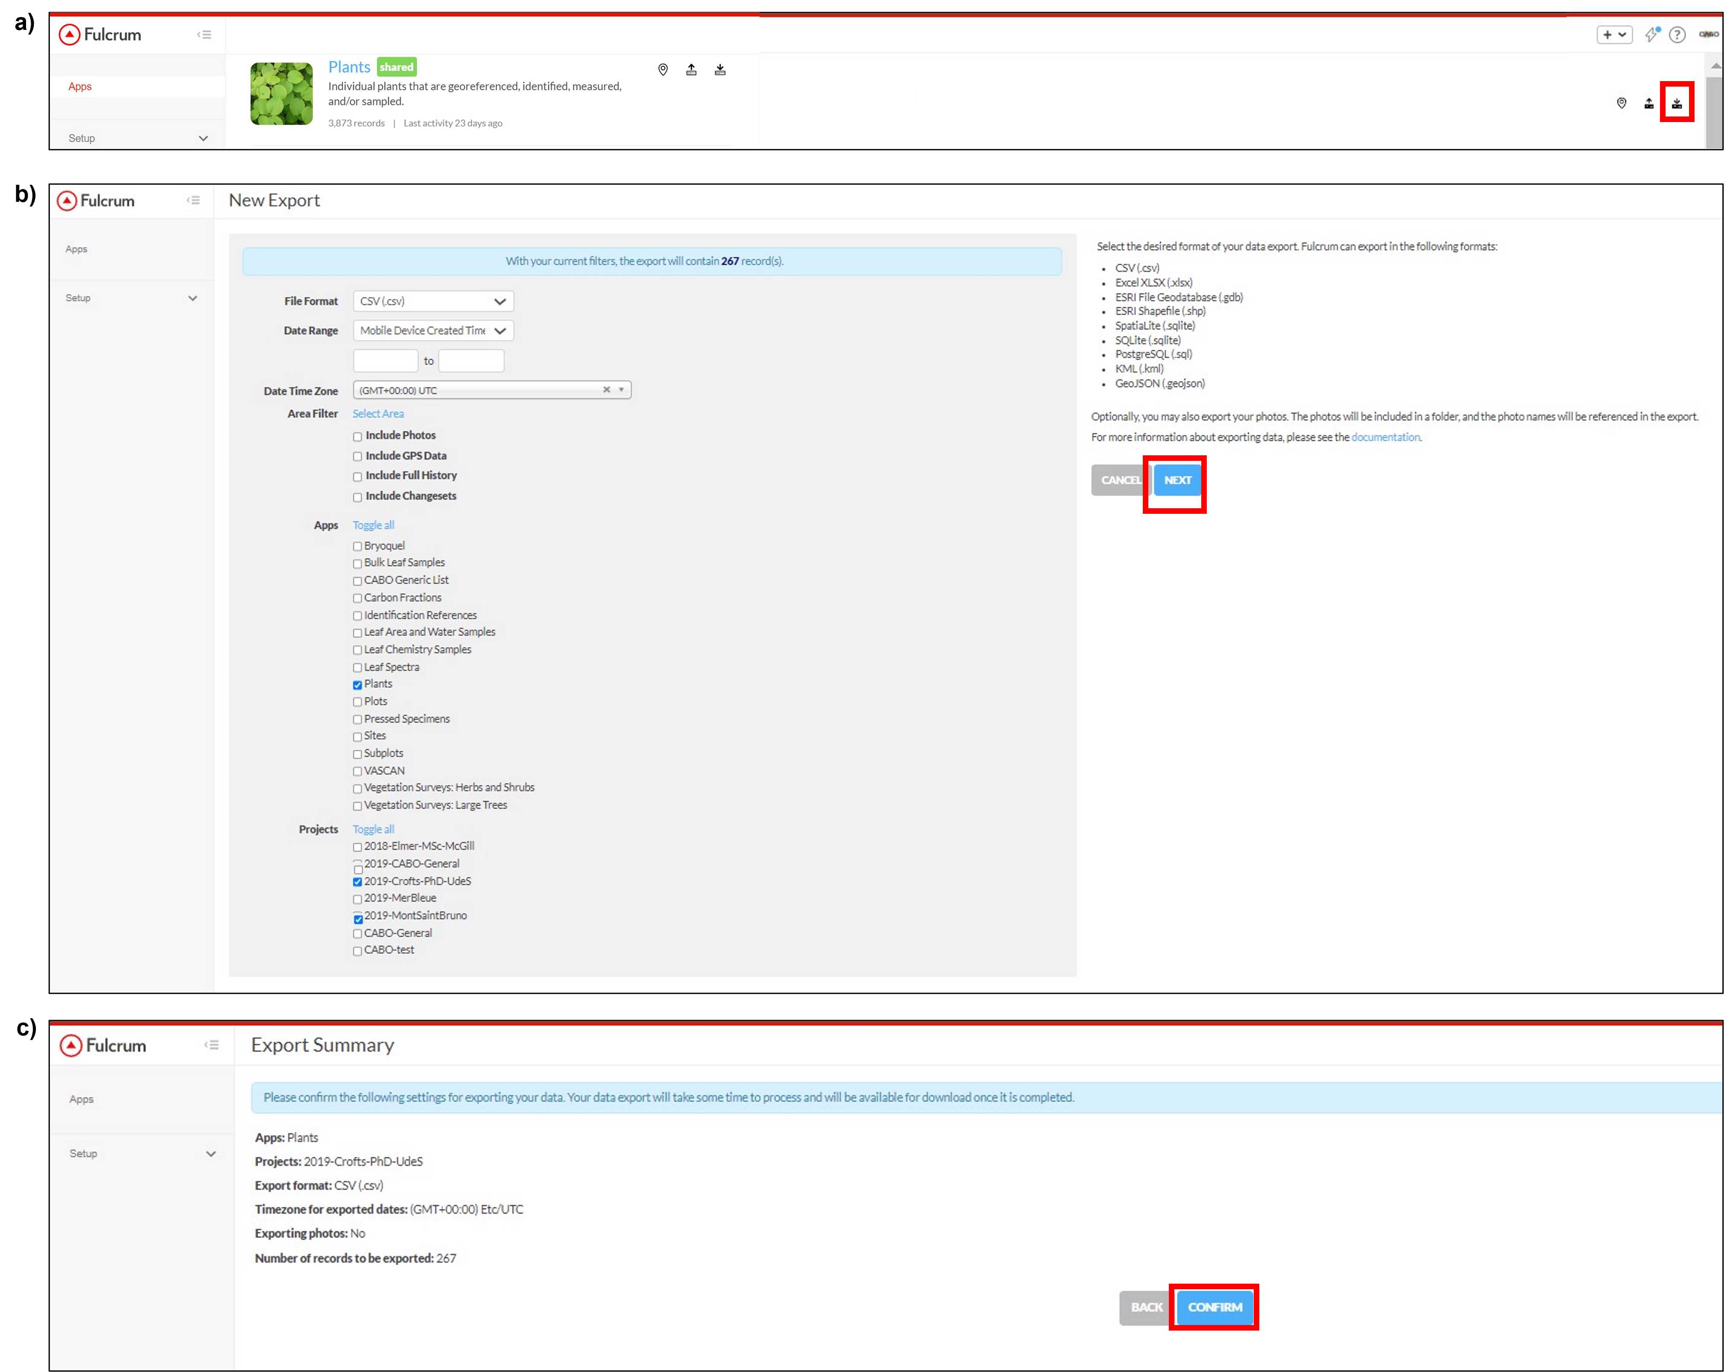This screenshot has width=1724, height=1372.
Task: Check the Pressed Specimens checkbox
Action: 358,719
